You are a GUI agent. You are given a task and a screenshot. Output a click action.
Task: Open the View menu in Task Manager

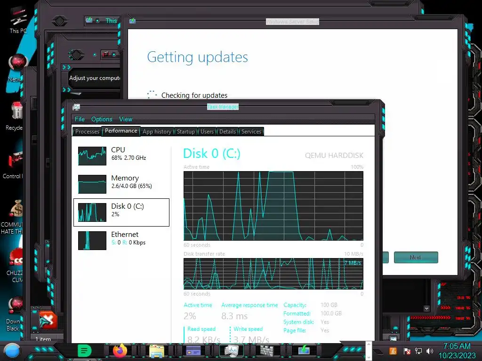point(126,119)
